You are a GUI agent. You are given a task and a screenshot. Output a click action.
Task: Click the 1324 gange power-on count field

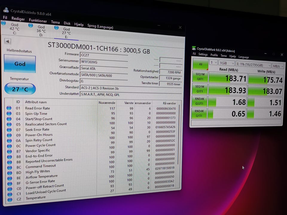click(x=171, y=78)
